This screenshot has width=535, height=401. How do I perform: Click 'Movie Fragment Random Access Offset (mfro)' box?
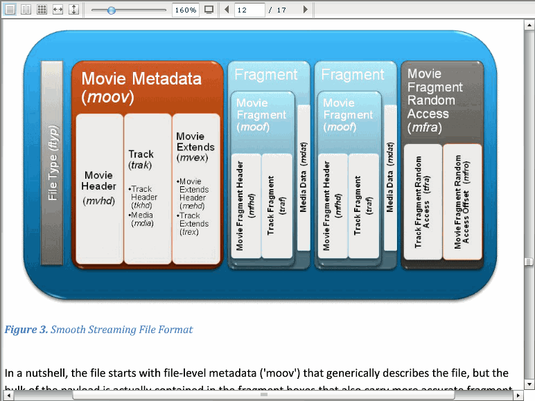tap(462, 202)
